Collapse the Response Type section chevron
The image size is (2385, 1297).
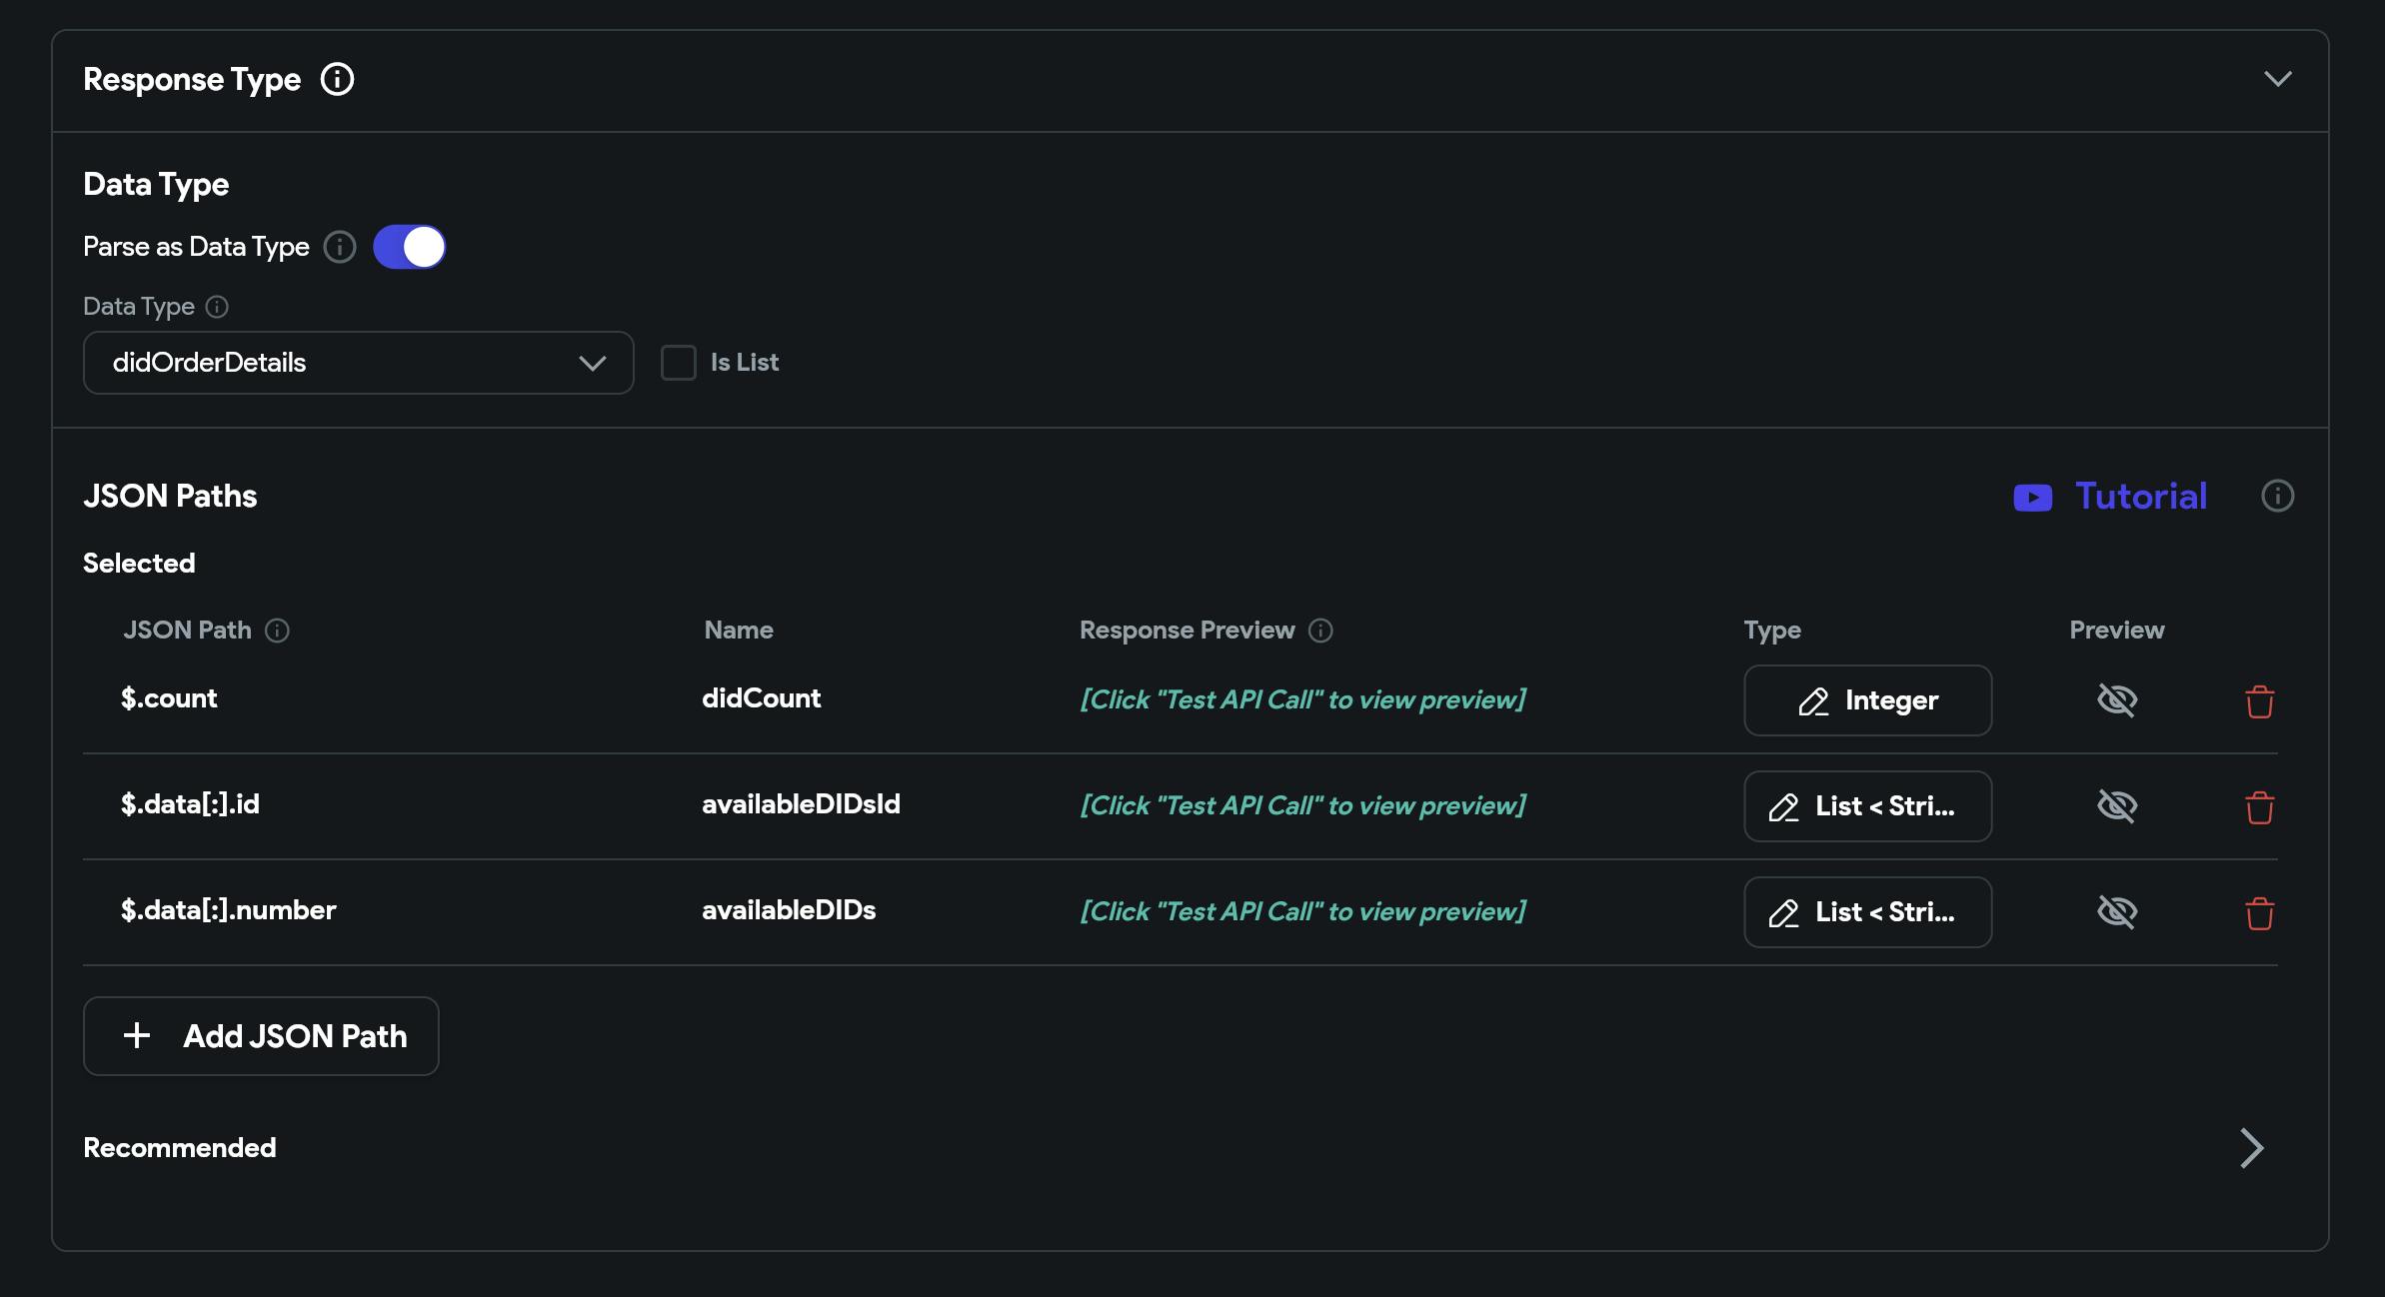click(2277, 79)
